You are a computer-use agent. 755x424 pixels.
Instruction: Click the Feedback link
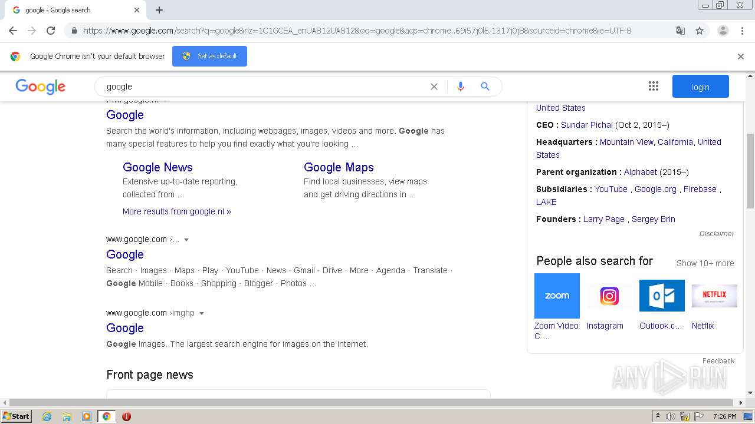718,361
